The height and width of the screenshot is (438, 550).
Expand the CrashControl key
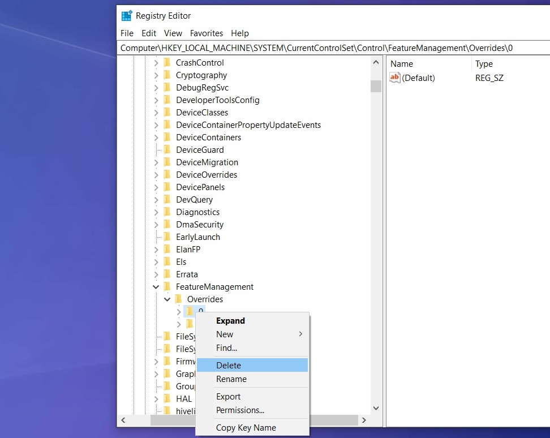point(156,63)
